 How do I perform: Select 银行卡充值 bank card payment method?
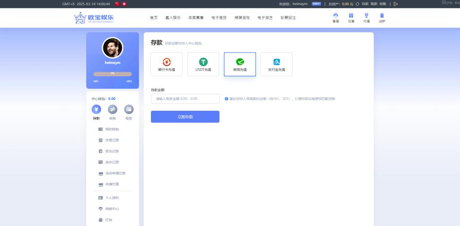(167, 64)
